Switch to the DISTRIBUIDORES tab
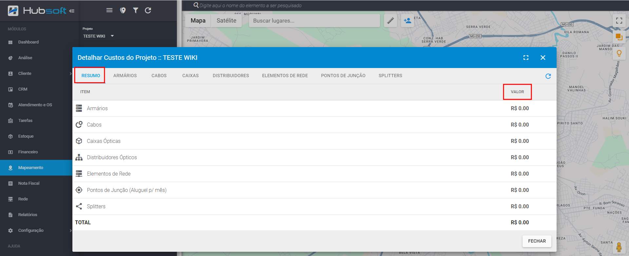The image size is (629, 256). (231, 76)
